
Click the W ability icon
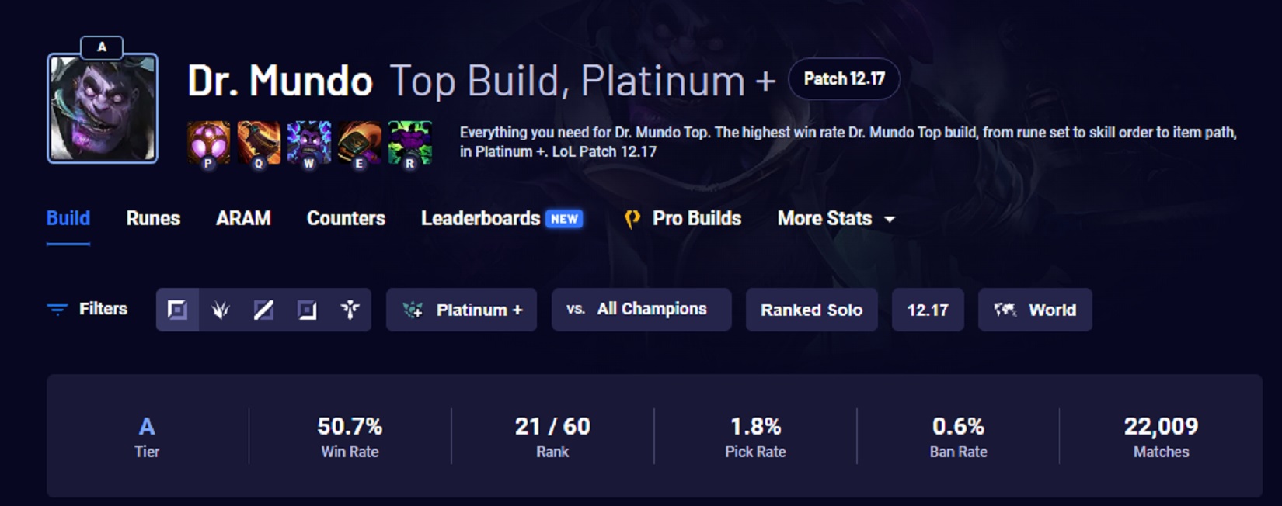click(308, 143)
